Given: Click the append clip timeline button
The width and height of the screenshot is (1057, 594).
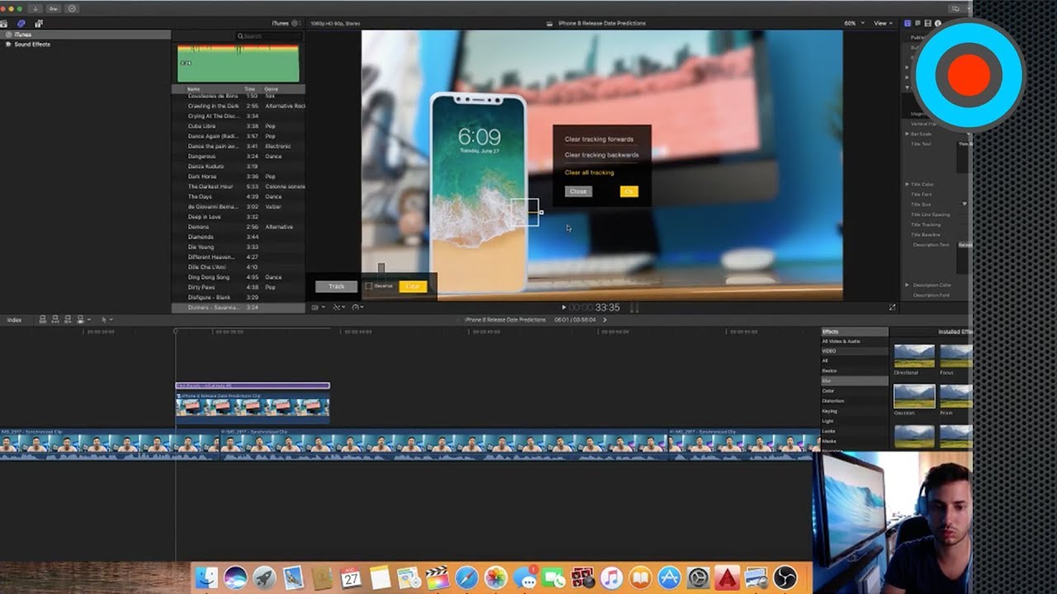Looking at the screenshot, I should [67, 319].
